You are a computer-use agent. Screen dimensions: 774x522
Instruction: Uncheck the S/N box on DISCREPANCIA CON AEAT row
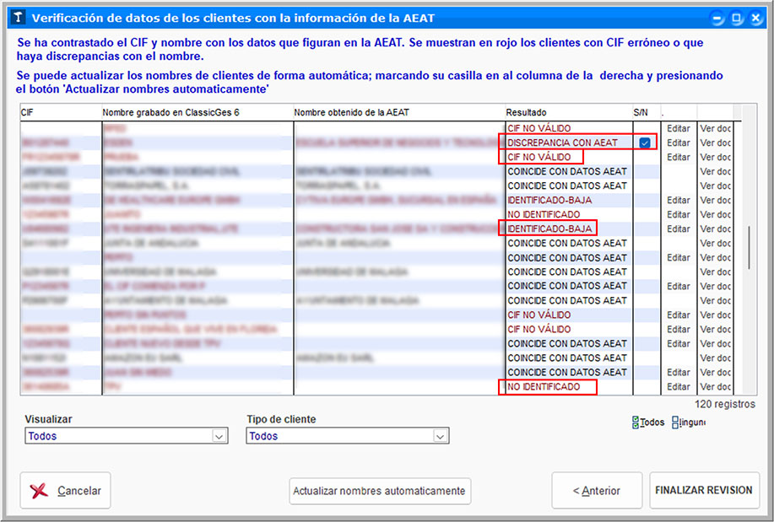click(x=645, y=143)
